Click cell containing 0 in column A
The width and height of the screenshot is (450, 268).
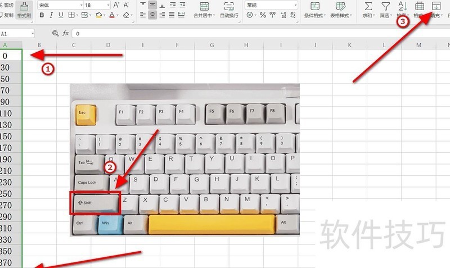[11, 55]
